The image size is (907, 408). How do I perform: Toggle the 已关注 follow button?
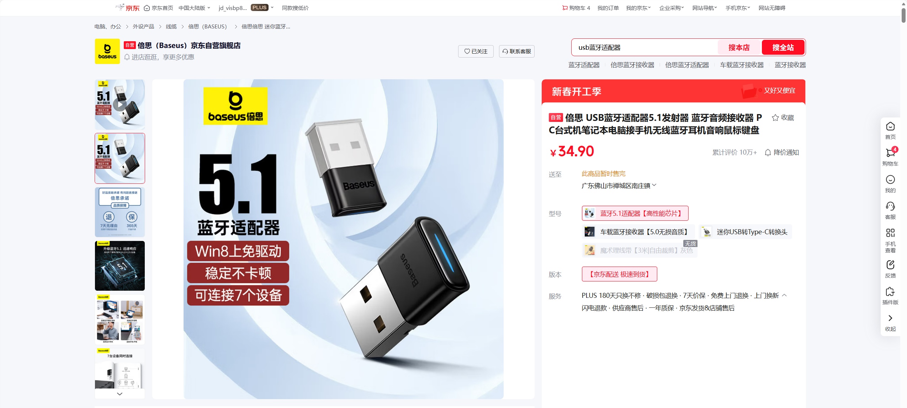point(476,51)
